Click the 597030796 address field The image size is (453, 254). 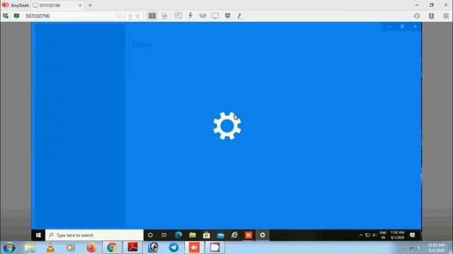pos(69,16)
